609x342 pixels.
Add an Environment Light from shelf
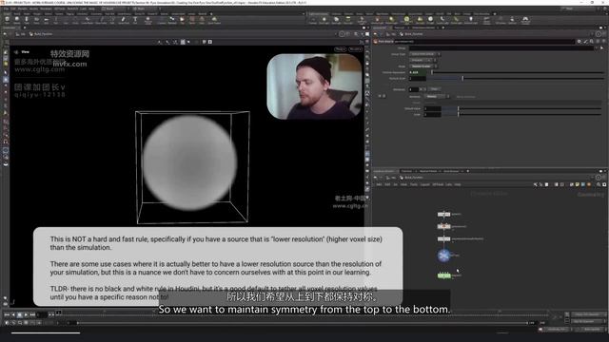[x=406, y=20]
